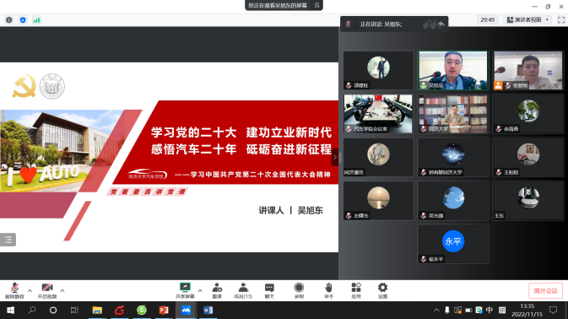Open the 应用 apps icon

pos(356,291)
